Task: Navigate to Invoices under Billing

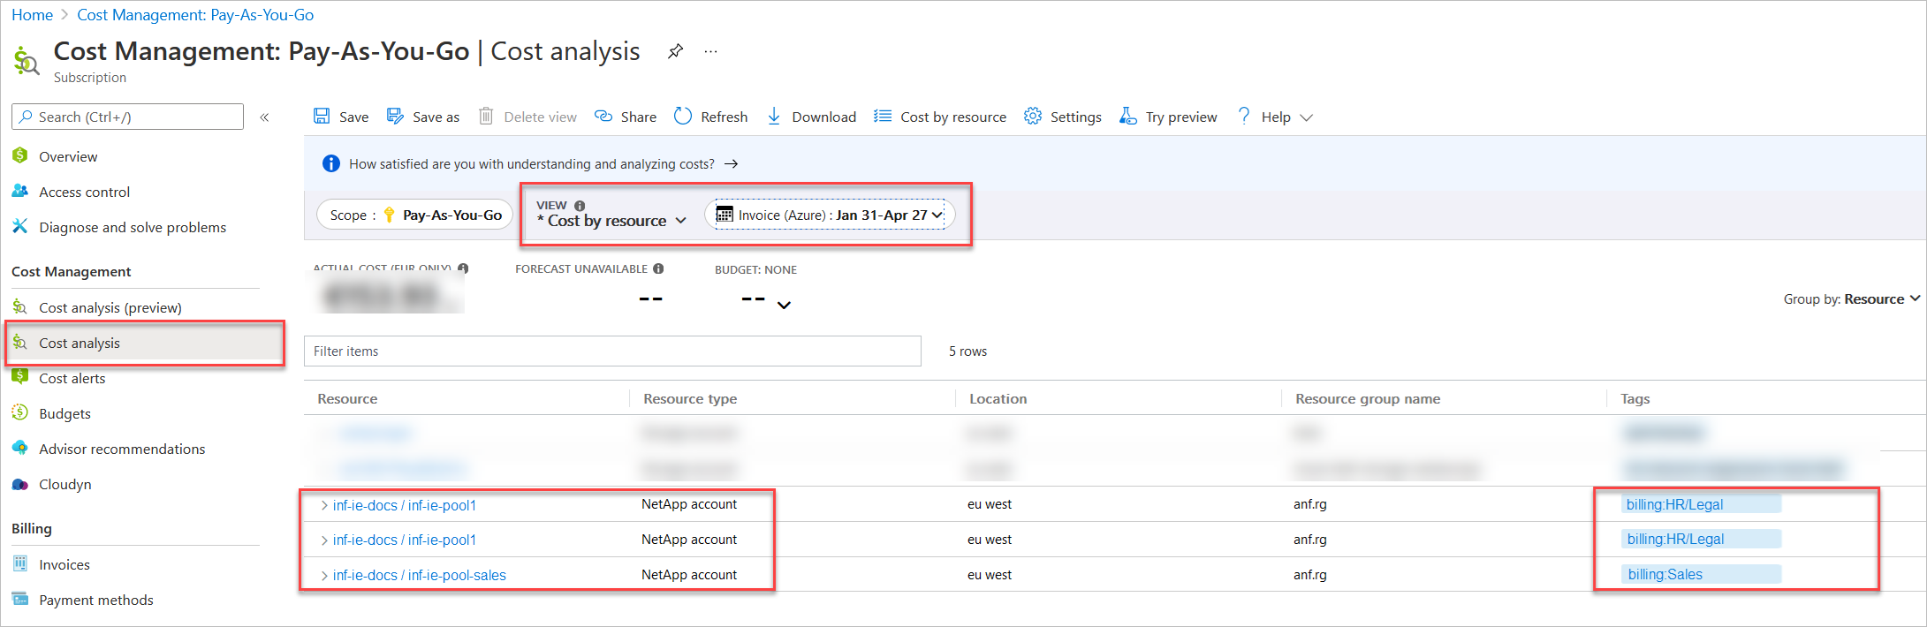Action: click(x=64, y=564)
